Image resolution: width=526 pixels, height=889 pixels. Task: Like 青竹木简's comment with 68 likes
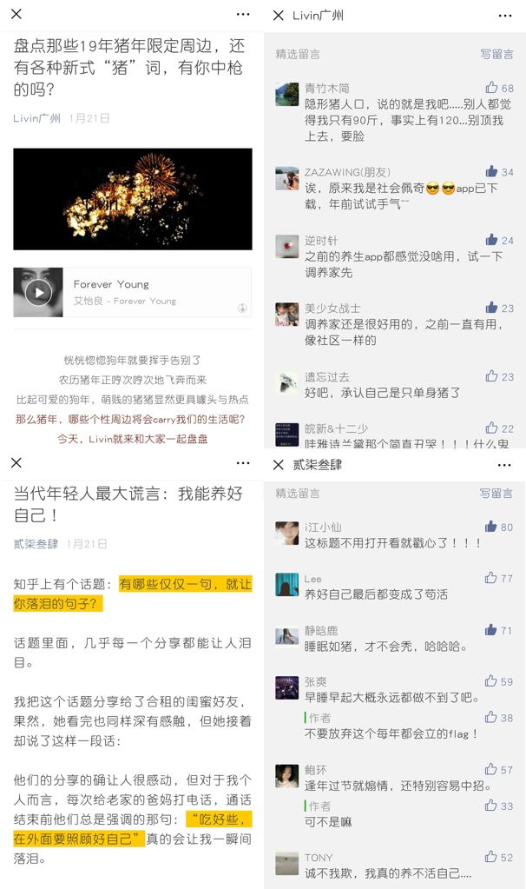(x=491, y=87)
